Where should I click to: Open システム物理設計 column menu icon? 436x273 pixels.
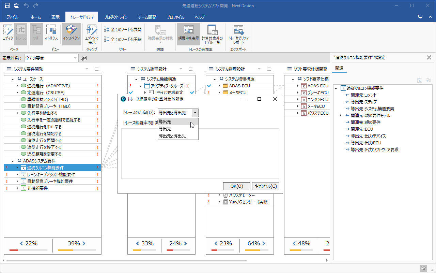(269, 69)
